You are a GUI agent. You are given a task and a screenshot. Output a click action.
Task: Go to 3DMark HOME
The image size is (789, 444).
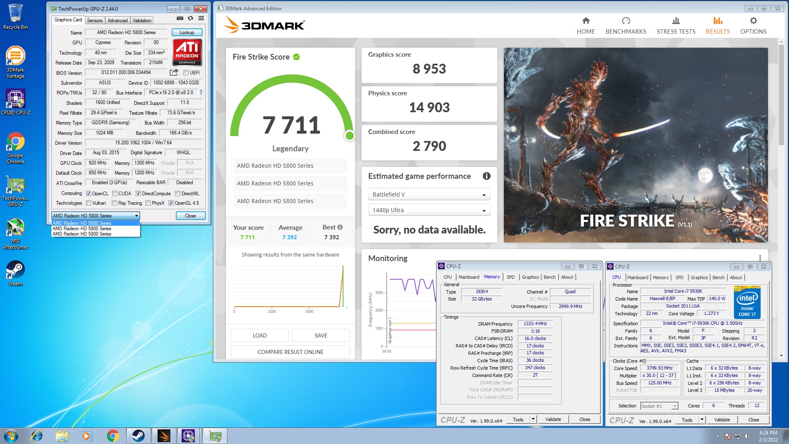tap(586, 26)
